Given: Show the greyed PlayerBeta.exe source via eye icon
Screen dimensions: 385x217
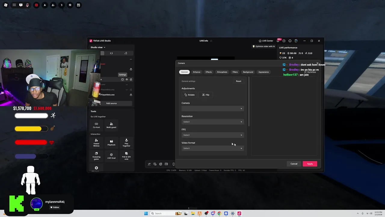Looking at the screenshot, I should (x=127, y=90).
